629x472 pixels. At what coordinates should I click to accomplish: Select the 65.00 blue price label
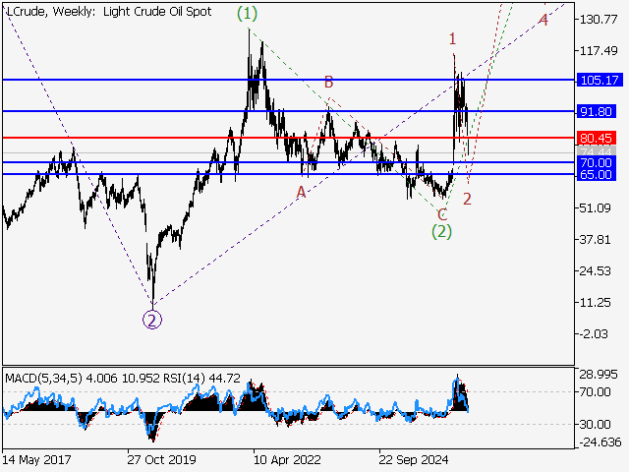[x=597, y=175]
